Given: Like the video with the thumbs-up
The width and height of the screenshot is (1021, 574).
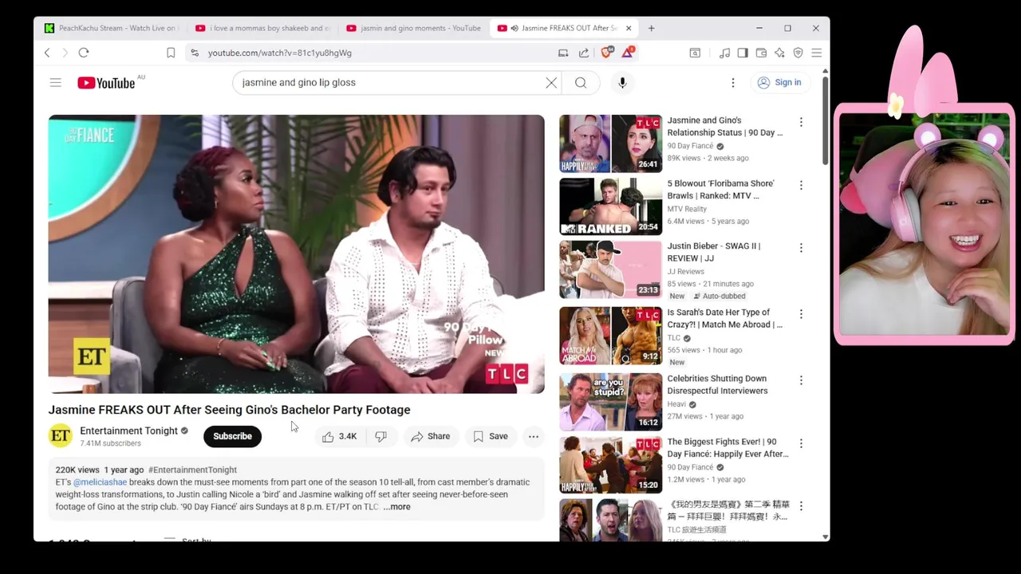Looking at the screenshot, I should pos(339,436).
